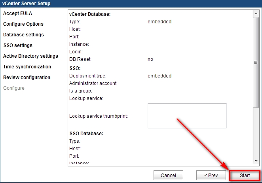The image size is (262, 183).
Task: Grab the vertical scrollbar thumb
Action: click(x=256, y=62)
